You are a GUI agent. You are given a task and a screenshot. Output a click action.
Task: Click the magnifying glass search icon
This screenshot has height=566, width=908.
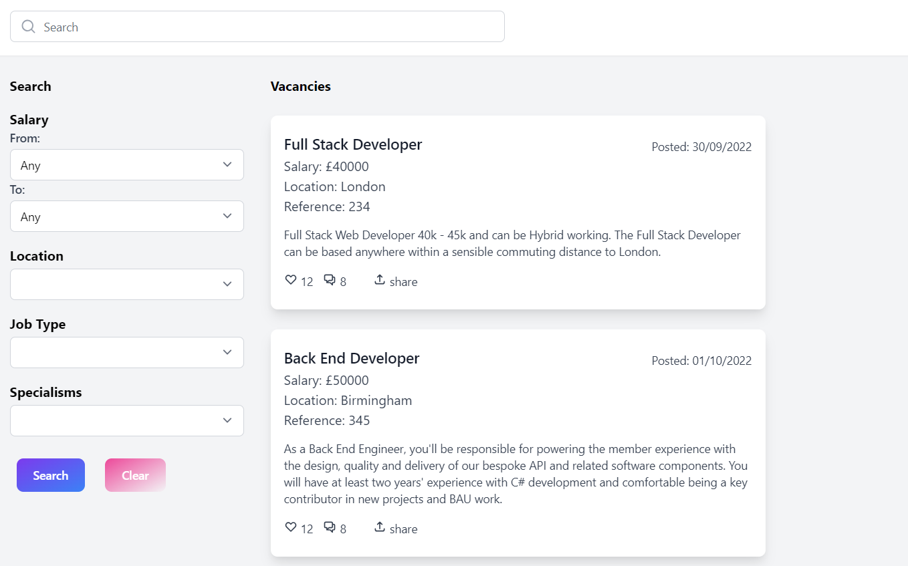coord(28,27)
